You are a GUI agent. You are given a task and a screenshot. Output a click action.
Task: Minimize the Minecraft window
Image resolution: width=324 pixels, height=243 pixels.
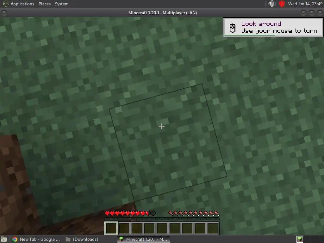(303, 13)
